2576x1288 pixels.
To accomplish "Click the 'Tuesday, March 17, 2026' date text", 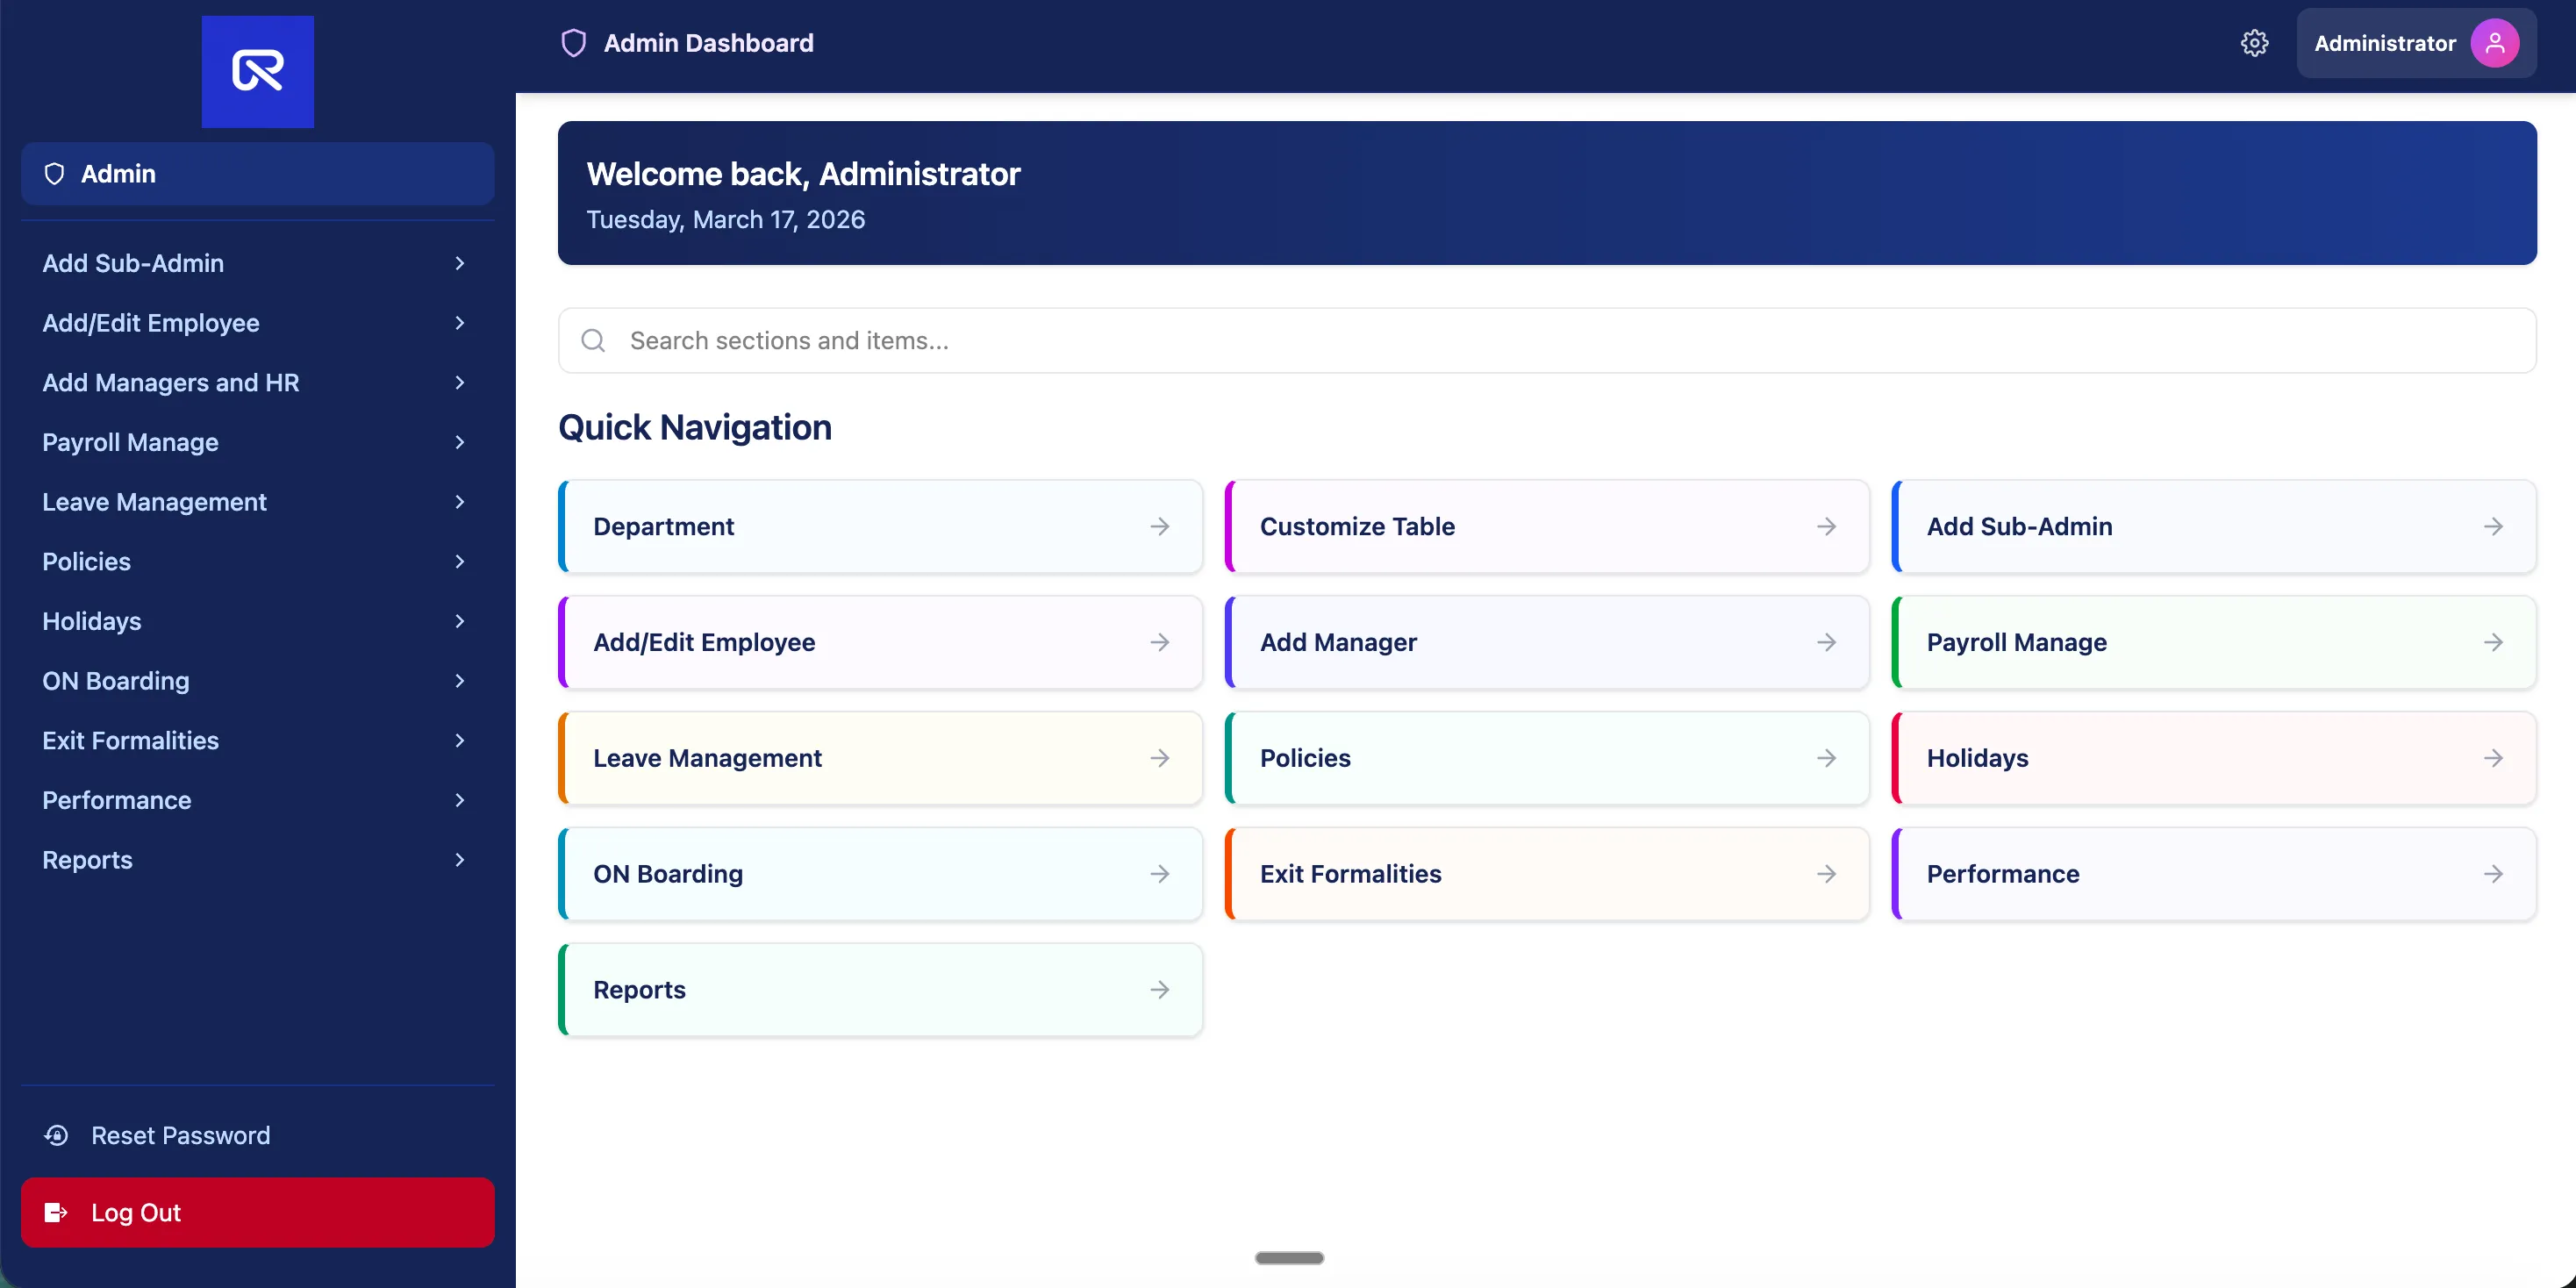I will (726, 220).
